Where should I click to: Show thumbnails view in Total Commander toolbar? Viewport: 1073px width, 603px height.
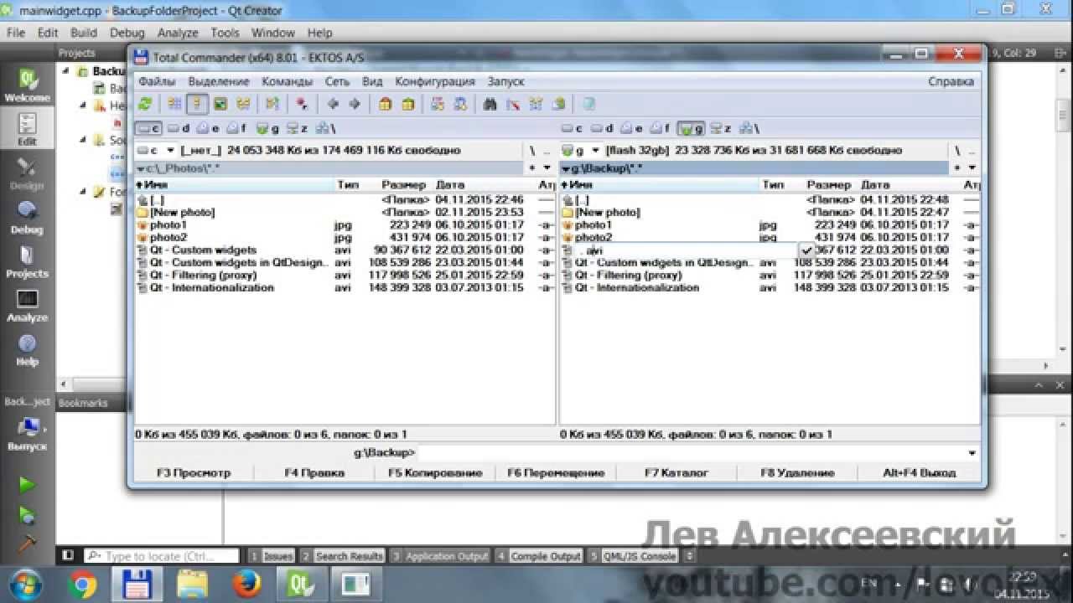pos(220,104)
